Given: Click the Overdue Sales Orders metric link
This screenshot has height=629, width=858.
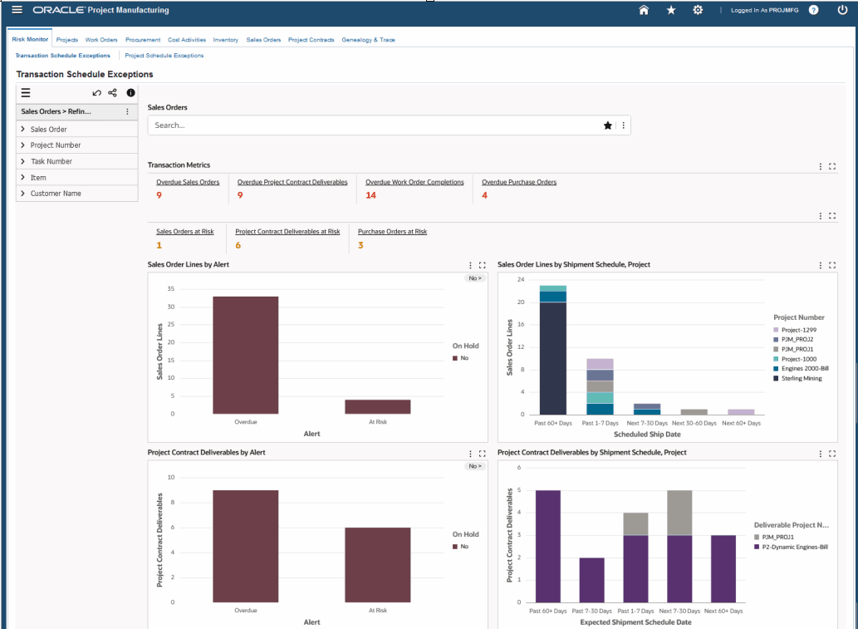Looking at the screenshot, I should (x=188, y=182).
